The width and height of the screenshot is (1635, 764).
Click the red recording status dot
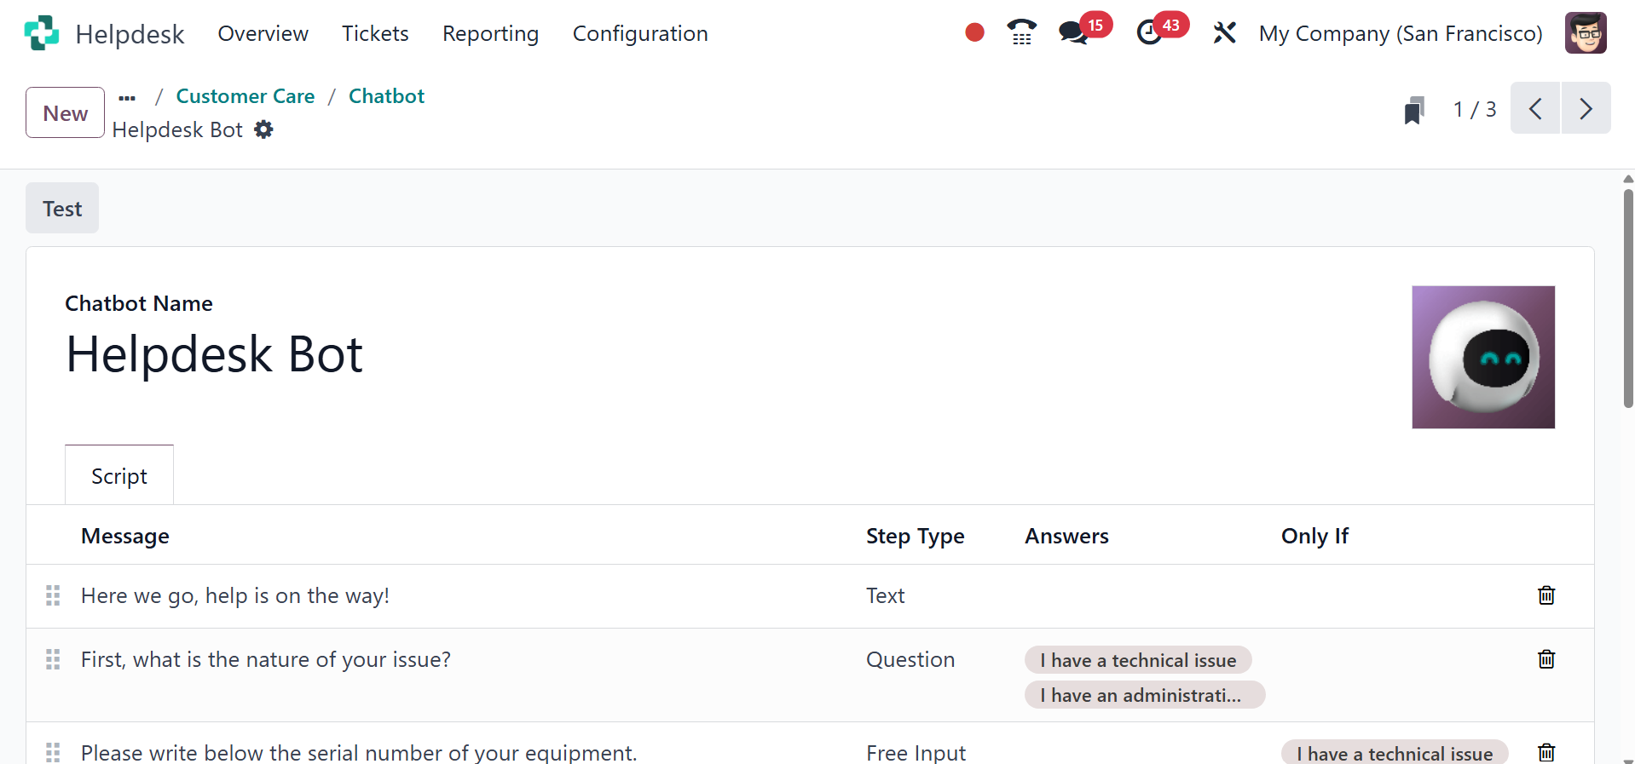pyautogui.click(x=974, y=32)
